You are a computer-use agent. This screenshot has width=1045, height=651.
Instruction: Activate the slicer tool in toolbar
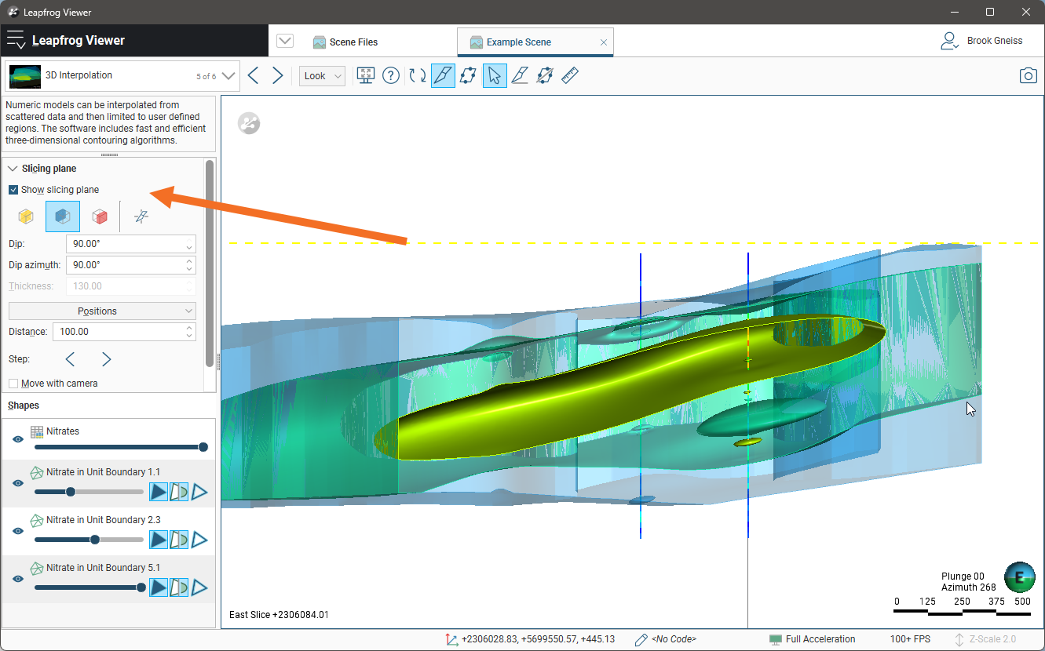coord(443,75)
